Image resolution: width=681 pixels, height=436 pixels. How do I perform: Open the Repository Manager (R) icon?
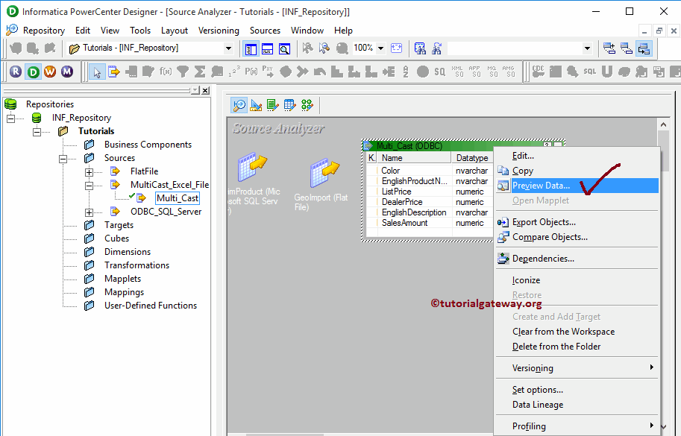click(x=16, y=72)
